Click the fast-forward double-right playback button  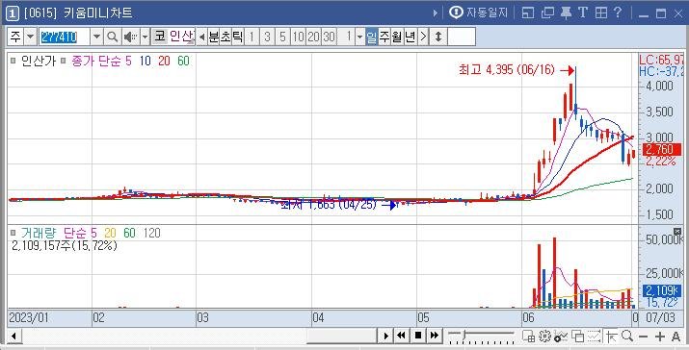coord(435,336)
